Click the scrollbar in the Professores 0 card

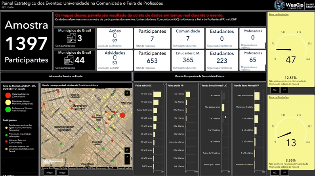[x=265, y=45]
